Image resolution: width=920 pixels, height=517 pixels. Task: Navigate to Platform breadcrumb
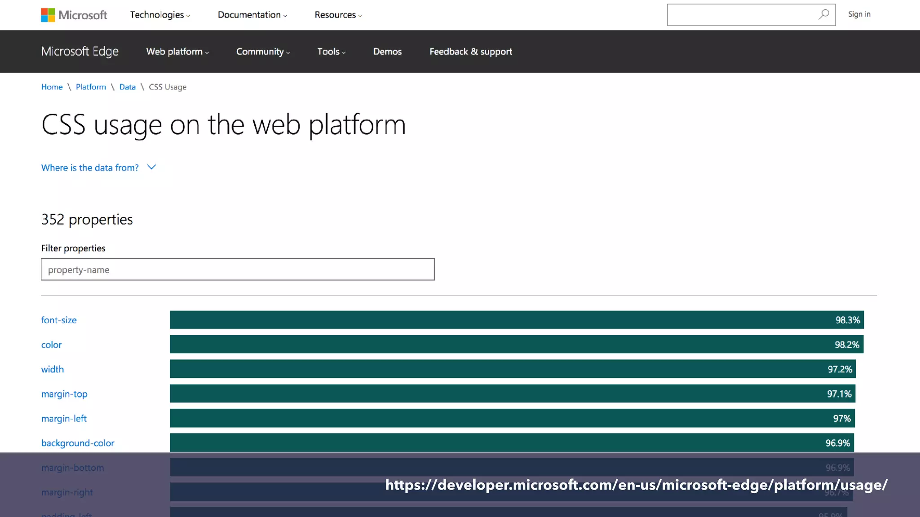[91, 87]
